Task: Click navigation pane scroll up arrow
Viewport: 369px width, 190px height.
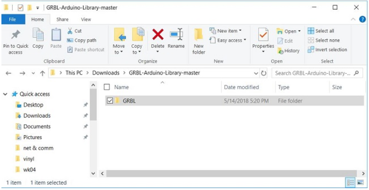Action: [93, 85]
